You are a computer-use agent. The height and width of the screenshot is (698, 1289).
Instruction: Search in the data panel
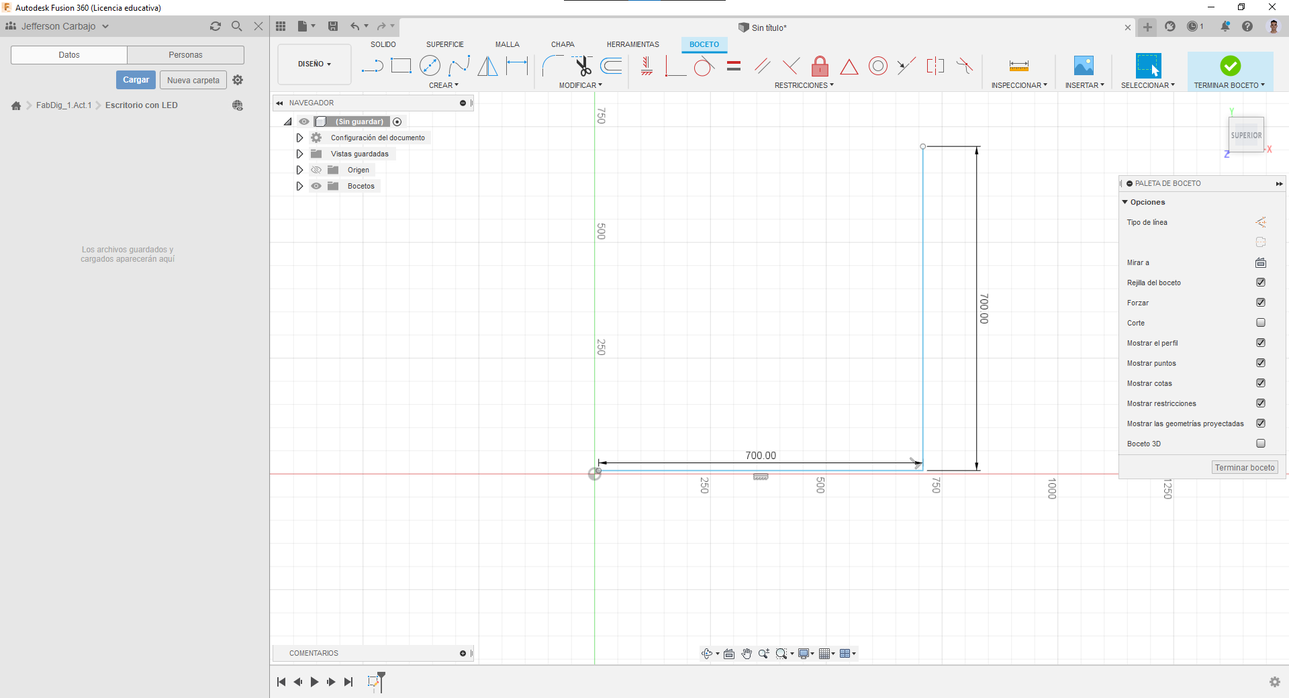click(x=237, y=26)
